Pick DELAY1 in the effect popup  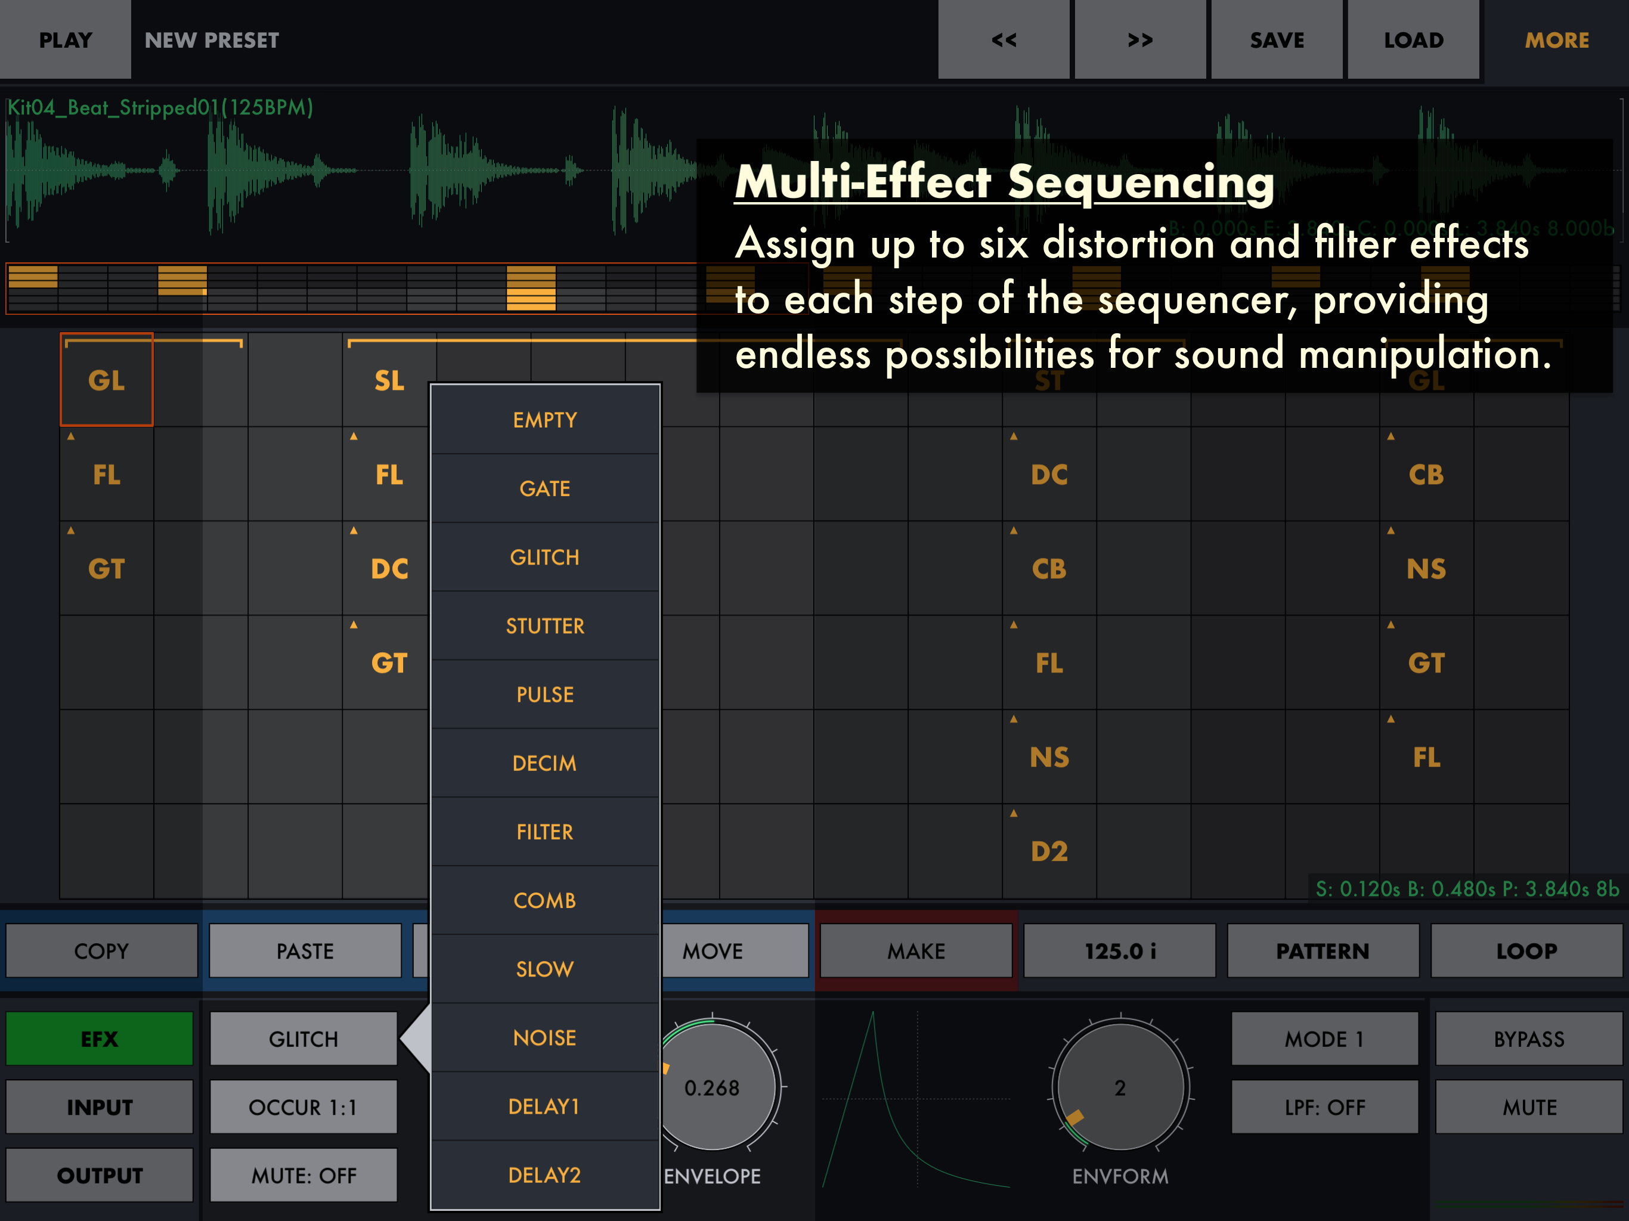(545, 1106)
